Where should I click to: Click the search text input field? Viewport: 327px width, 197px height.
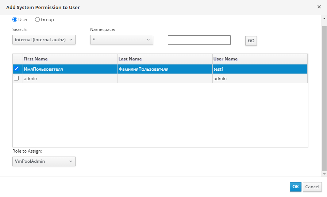199,40
